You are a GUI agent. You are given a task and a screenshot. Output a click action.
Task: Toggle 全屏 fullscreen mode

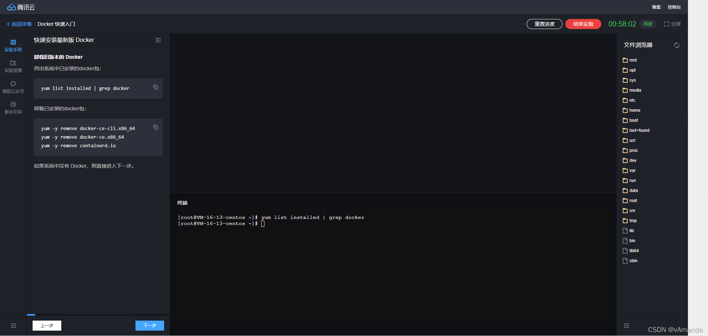[x=672, y=24]
